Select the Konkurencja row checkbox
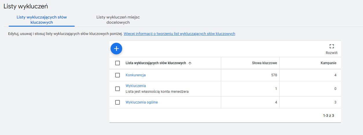The image size is (363, 135). [118, 75]
